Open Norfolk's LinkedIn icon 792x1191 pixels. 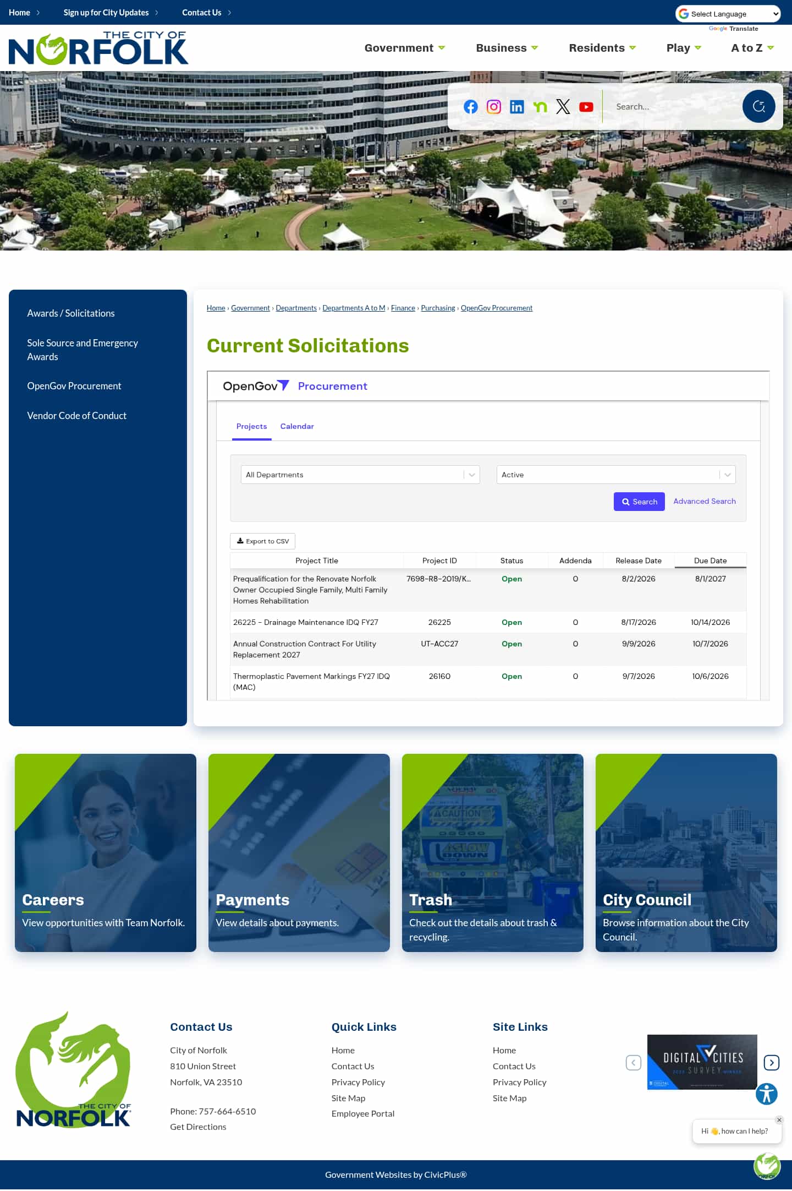(517, 107)
